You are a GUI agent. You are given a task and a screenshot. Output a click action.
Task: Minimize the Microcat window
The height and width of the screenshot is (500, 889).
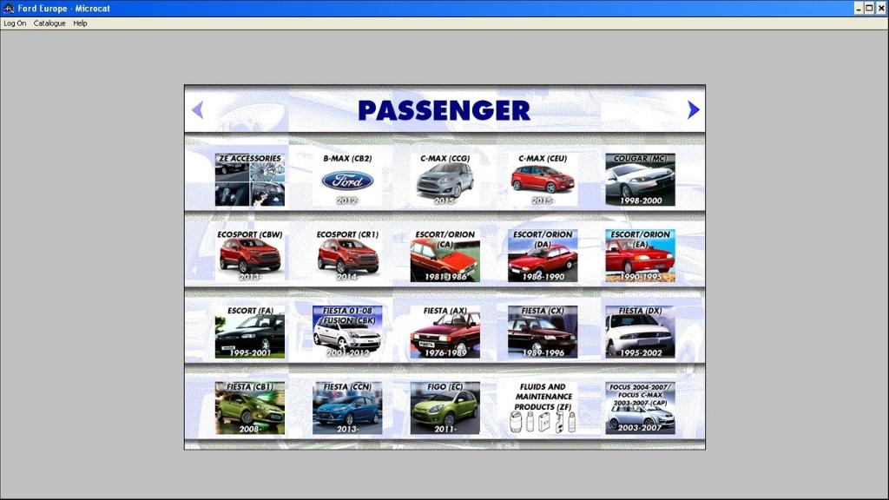click(x=859, y=9)
